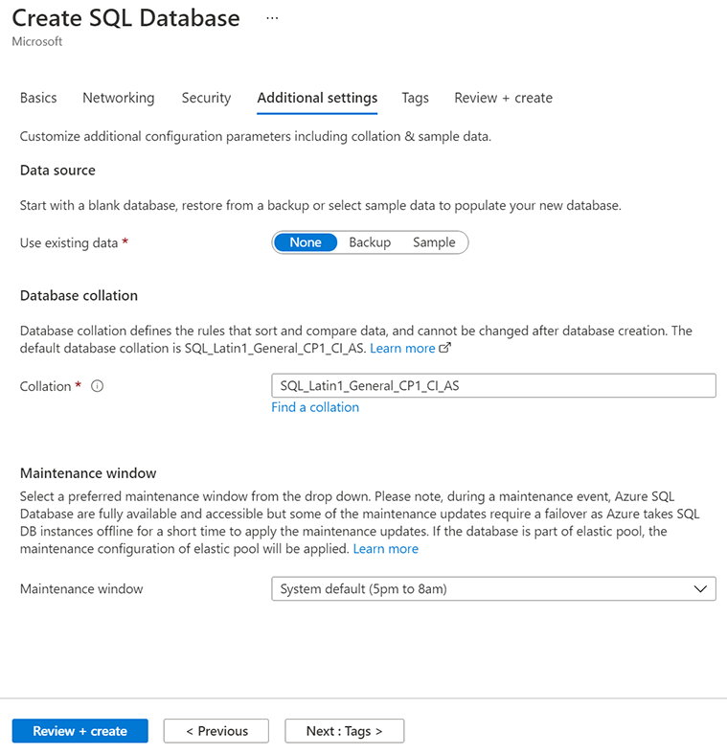The width and height of the screenshot is (727, 755).
Task: Choose Sample as the data source
Action: [x=434, y=242]
